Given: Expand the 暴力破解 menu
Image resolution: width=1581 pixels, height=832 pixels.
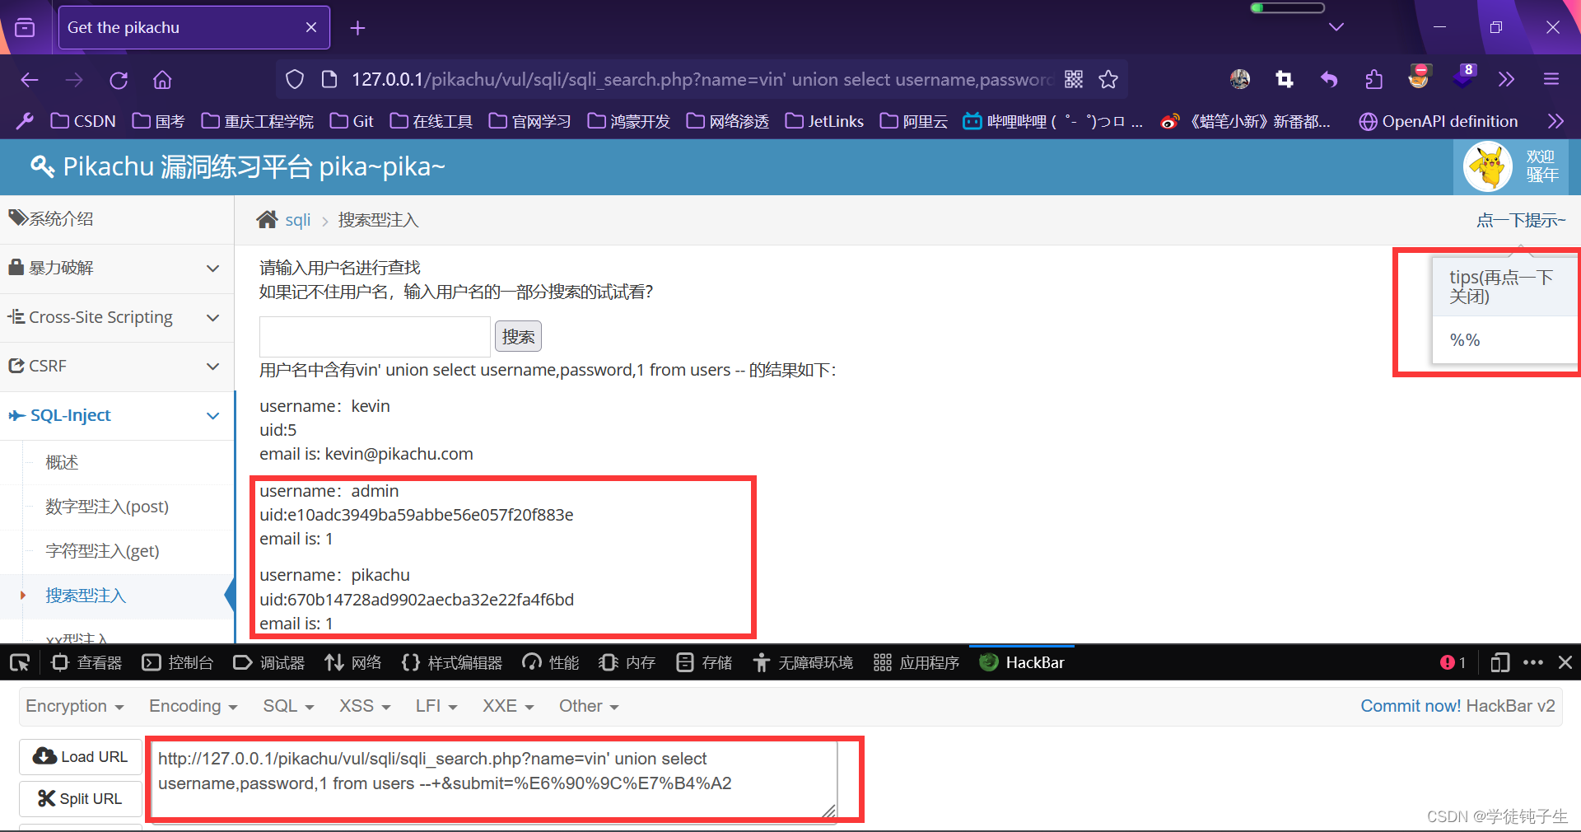Looking at the screenshot, I should [117, 268].
